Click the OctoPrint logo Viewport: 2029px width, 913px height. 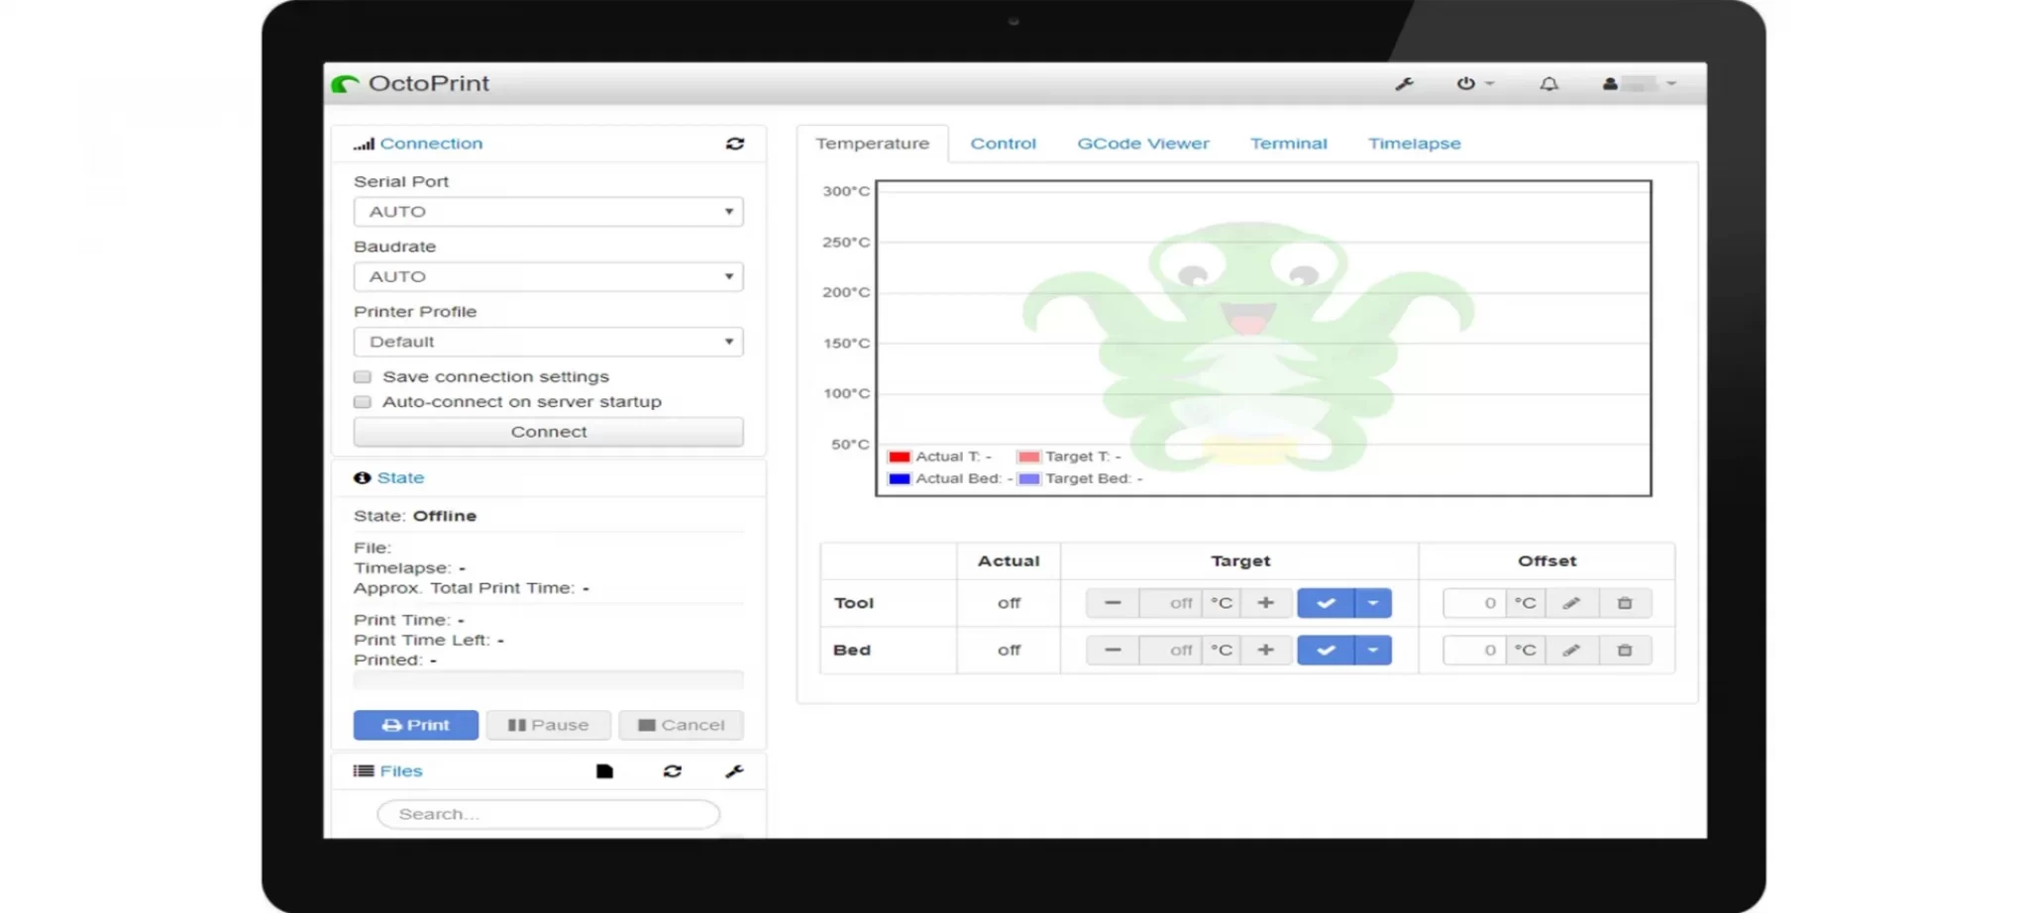click(410, 83)
